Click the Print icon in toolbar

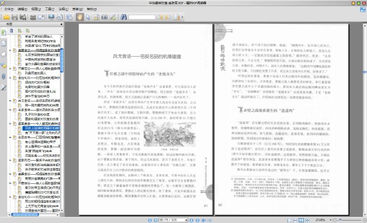[x=33, y=17]
